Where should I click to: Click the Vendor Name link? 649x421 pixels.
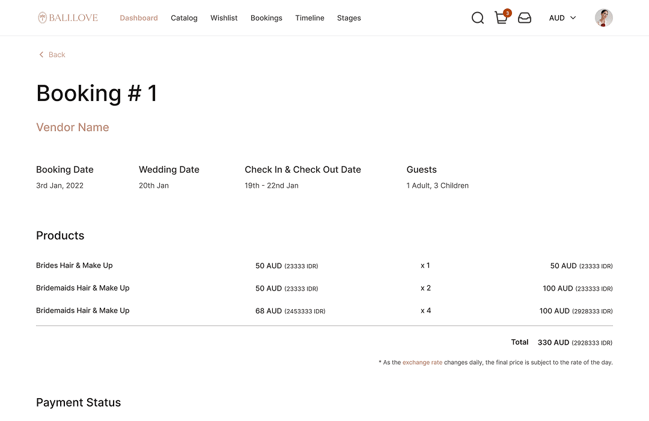(x=72, y=127)
